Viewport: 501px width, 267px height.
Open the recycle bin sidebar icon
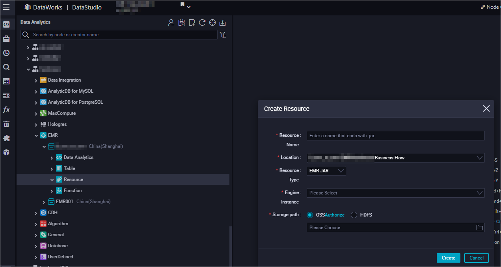tap(6, 124)
